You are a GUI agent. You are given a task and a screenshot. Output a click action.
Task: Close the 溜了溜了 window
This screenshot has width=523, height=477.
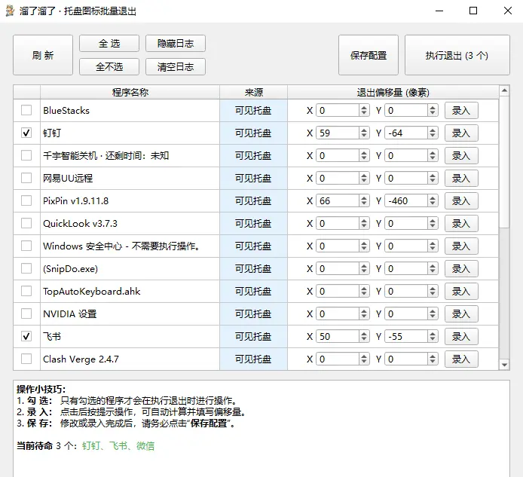[508, 11]
